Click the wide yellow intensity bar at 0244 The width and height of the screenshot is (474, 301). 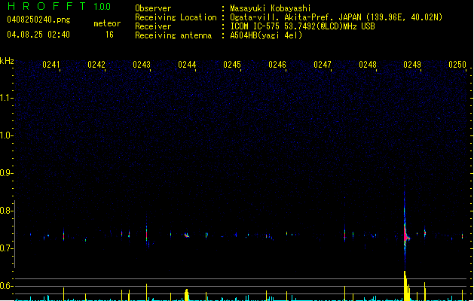point(187,295)
